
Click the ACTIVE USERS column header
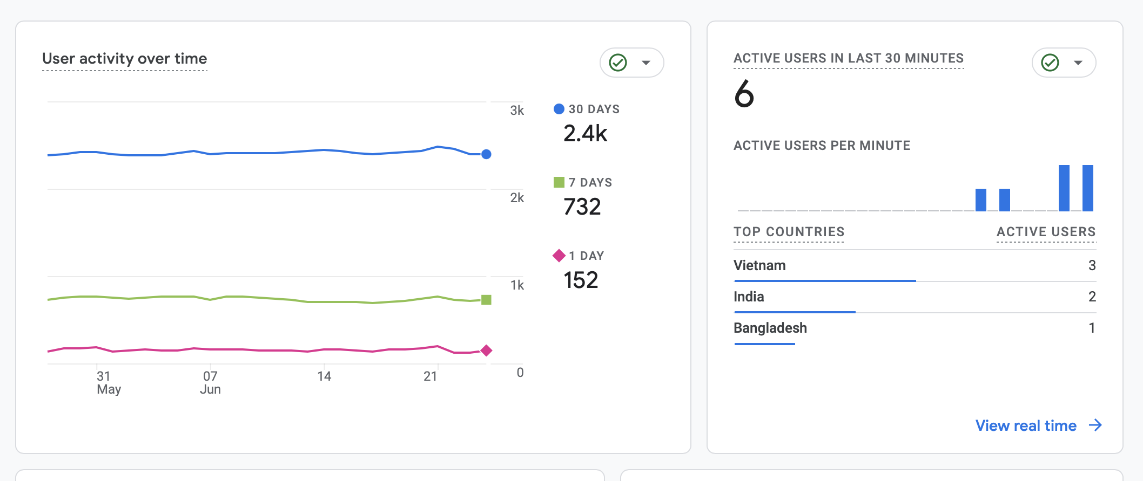1046,232
